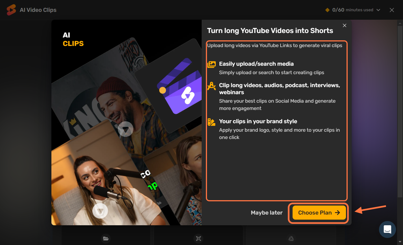403x245 pixels.
Task: Expand the 0/60 minutes used dropdown
Action: (353, 10)
